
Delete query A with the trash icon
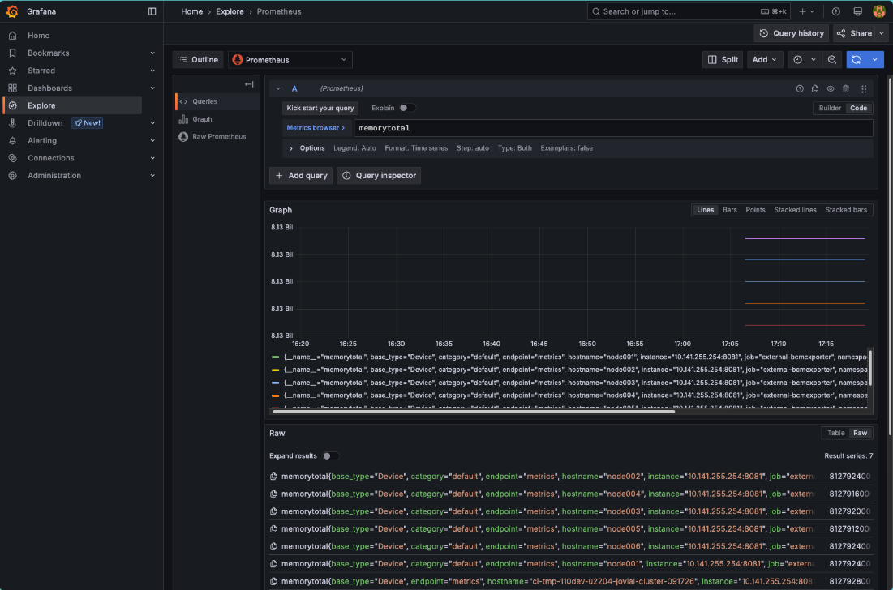(x=845, y=88)
